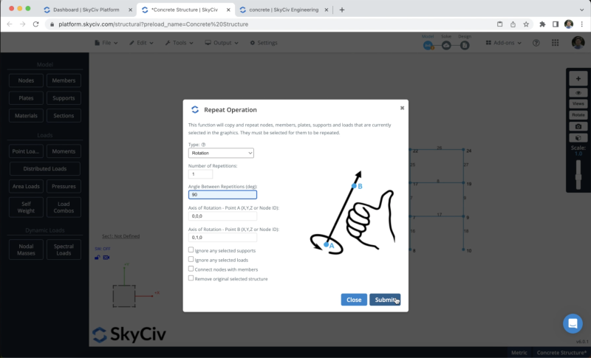This screenshot has width=591, height=358.
Task: Open the Views button
Action: click(x=578, y=103)
